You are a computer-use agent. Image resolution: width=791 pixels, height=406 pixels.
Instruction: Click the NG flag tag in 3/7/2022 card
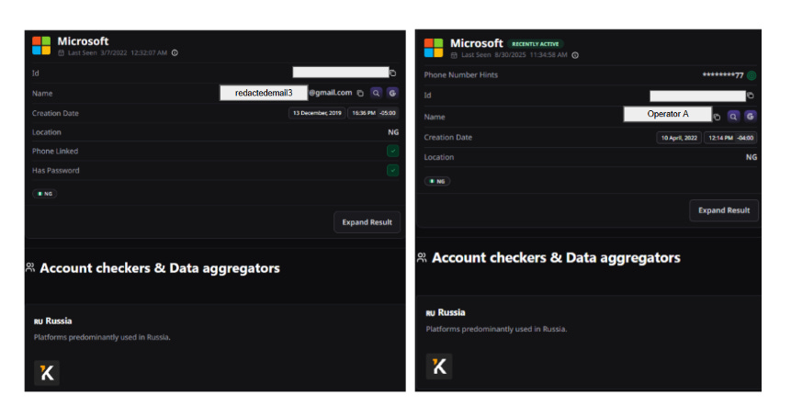(44, 194)
